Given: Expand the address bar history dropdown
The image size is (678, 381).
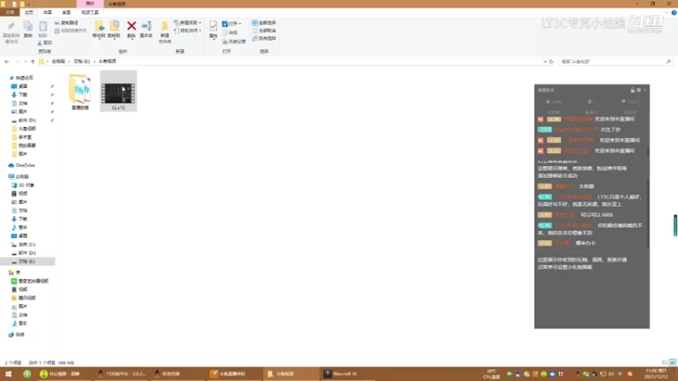Looking at the screenshot, I should coord(545,62).
